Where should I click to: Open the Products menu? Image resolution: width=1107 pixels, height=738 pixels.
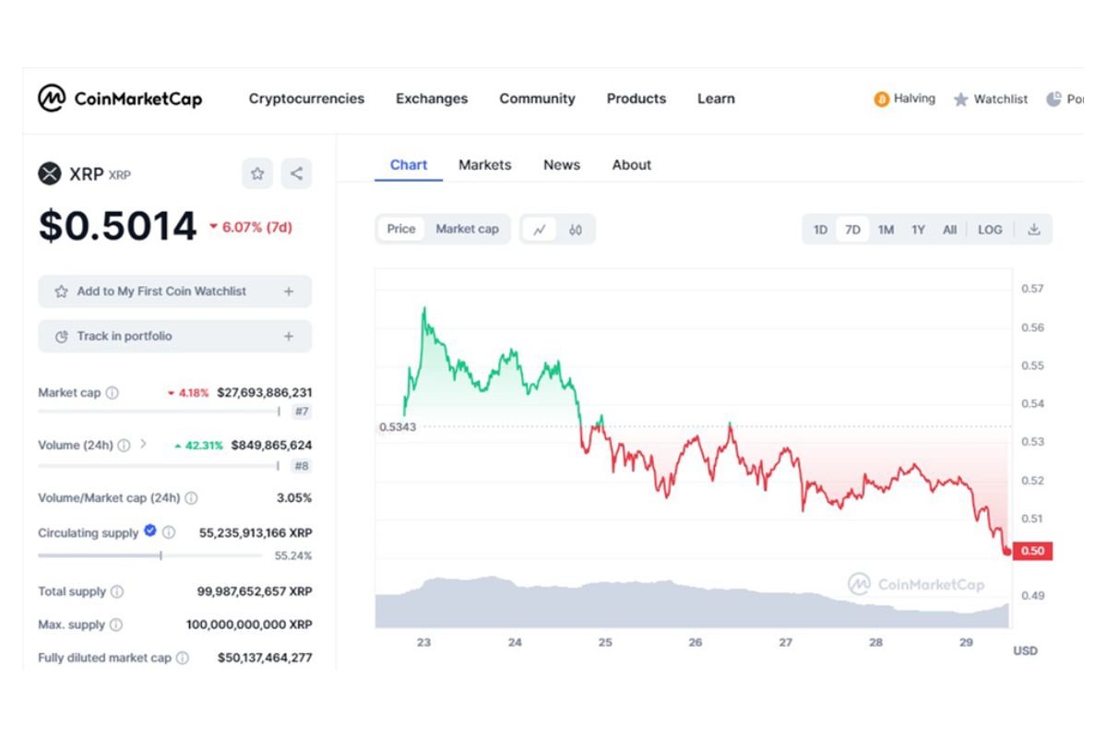636,99
